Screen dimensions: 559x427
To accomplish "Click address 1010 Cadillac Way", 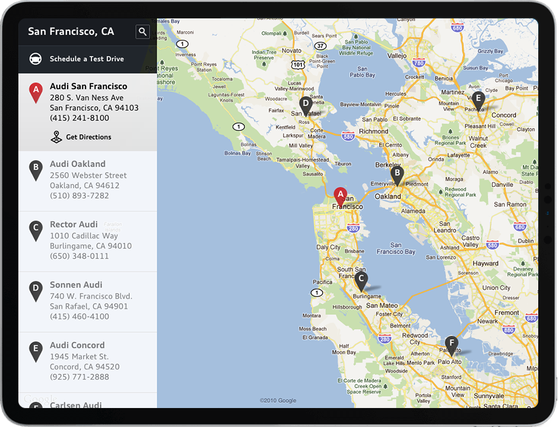I will pyautogui.click(x=84, y=235).
